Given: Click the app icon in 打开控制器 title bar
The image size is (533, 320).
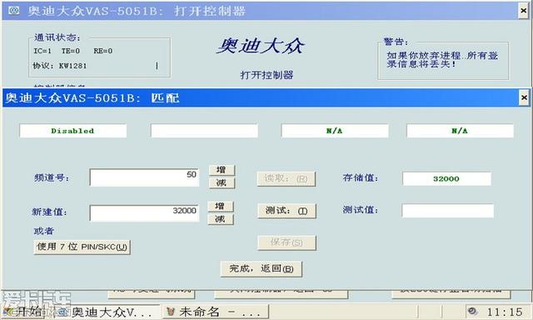Looking at the screenshot, I should [x=13, y=11].
